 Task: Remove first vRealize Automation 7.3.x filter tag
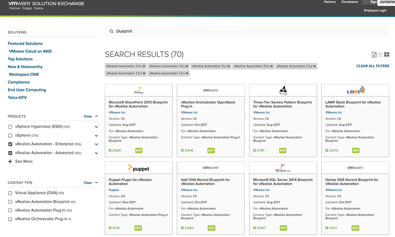pos(144,66)
